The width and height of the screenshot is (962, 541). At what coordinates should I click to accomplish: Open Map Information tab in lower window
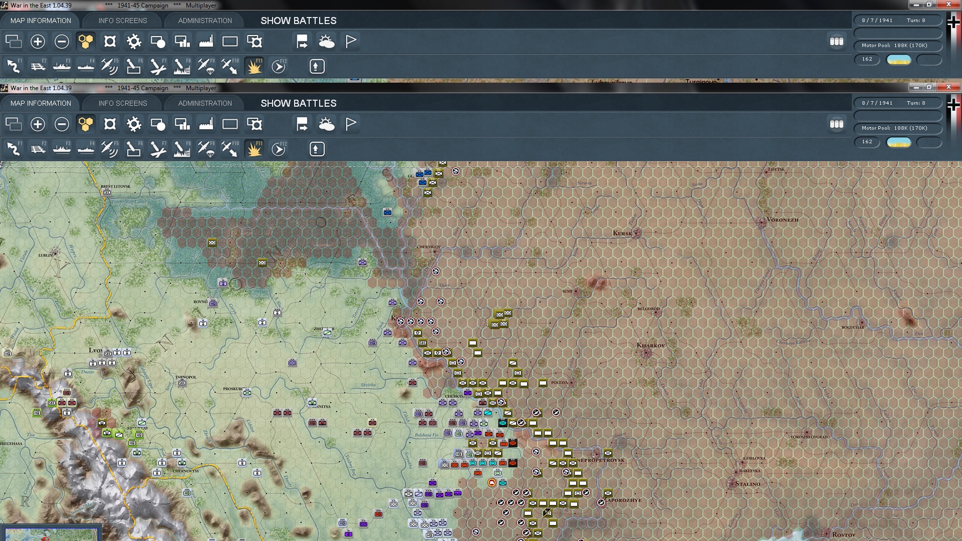click(41, 103)
